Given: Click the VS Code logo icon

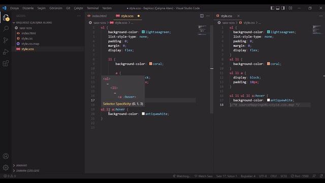Looking at the screenshot, I should click(5, 8).
